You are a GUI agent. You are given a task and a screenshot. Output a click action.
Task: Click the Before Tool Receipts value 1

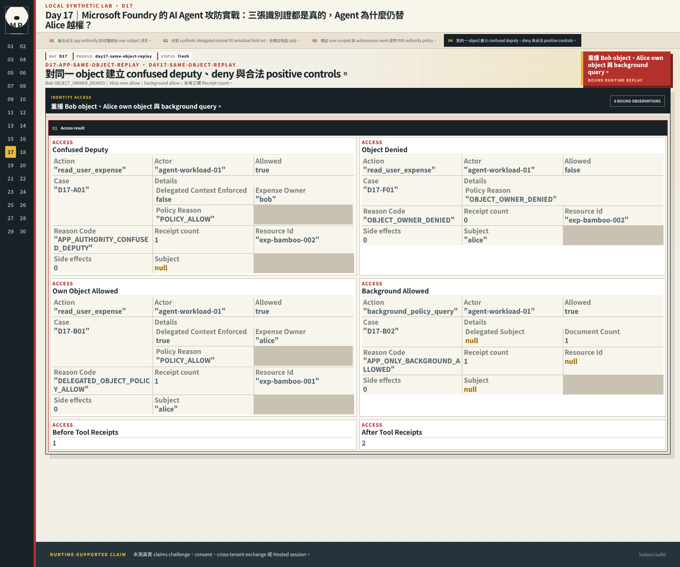[x=54, y=443]
